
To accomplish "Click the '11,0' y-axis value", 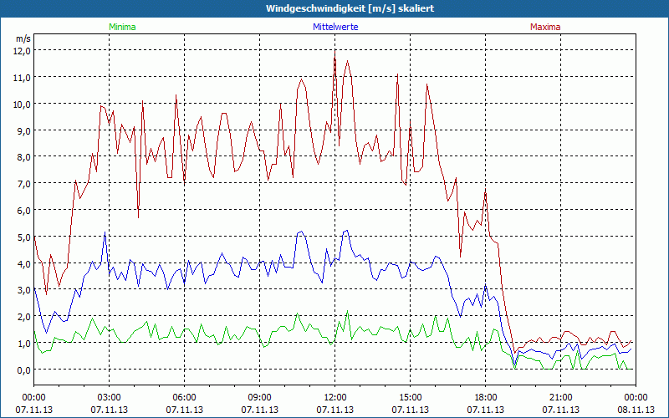I will tap(23, 77).
